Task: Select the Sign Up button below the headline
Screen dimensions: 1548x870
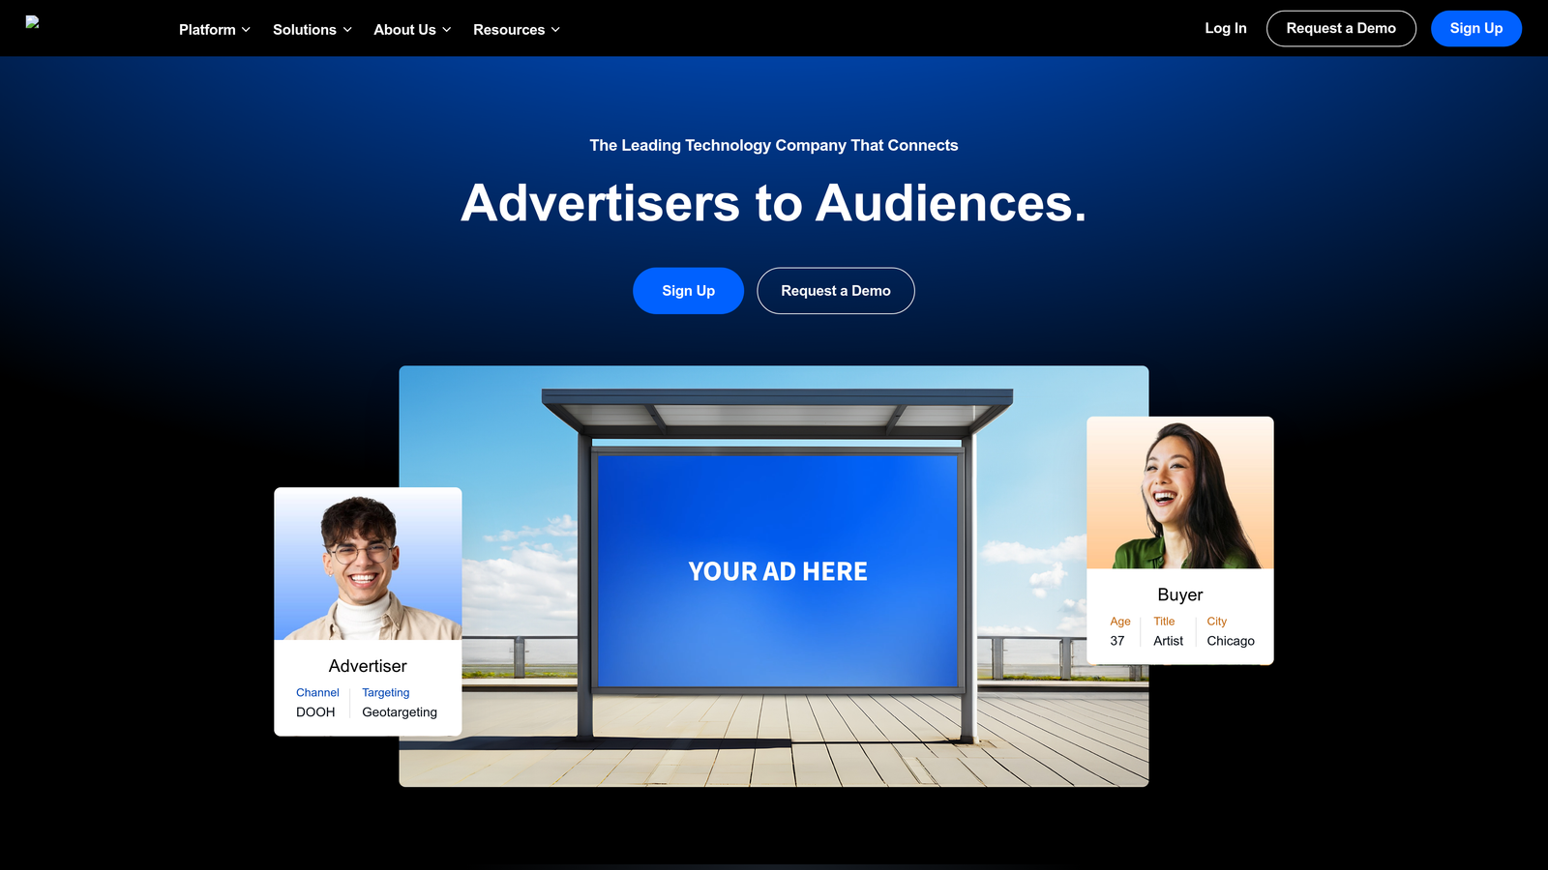Action: [x=688, y=290]
